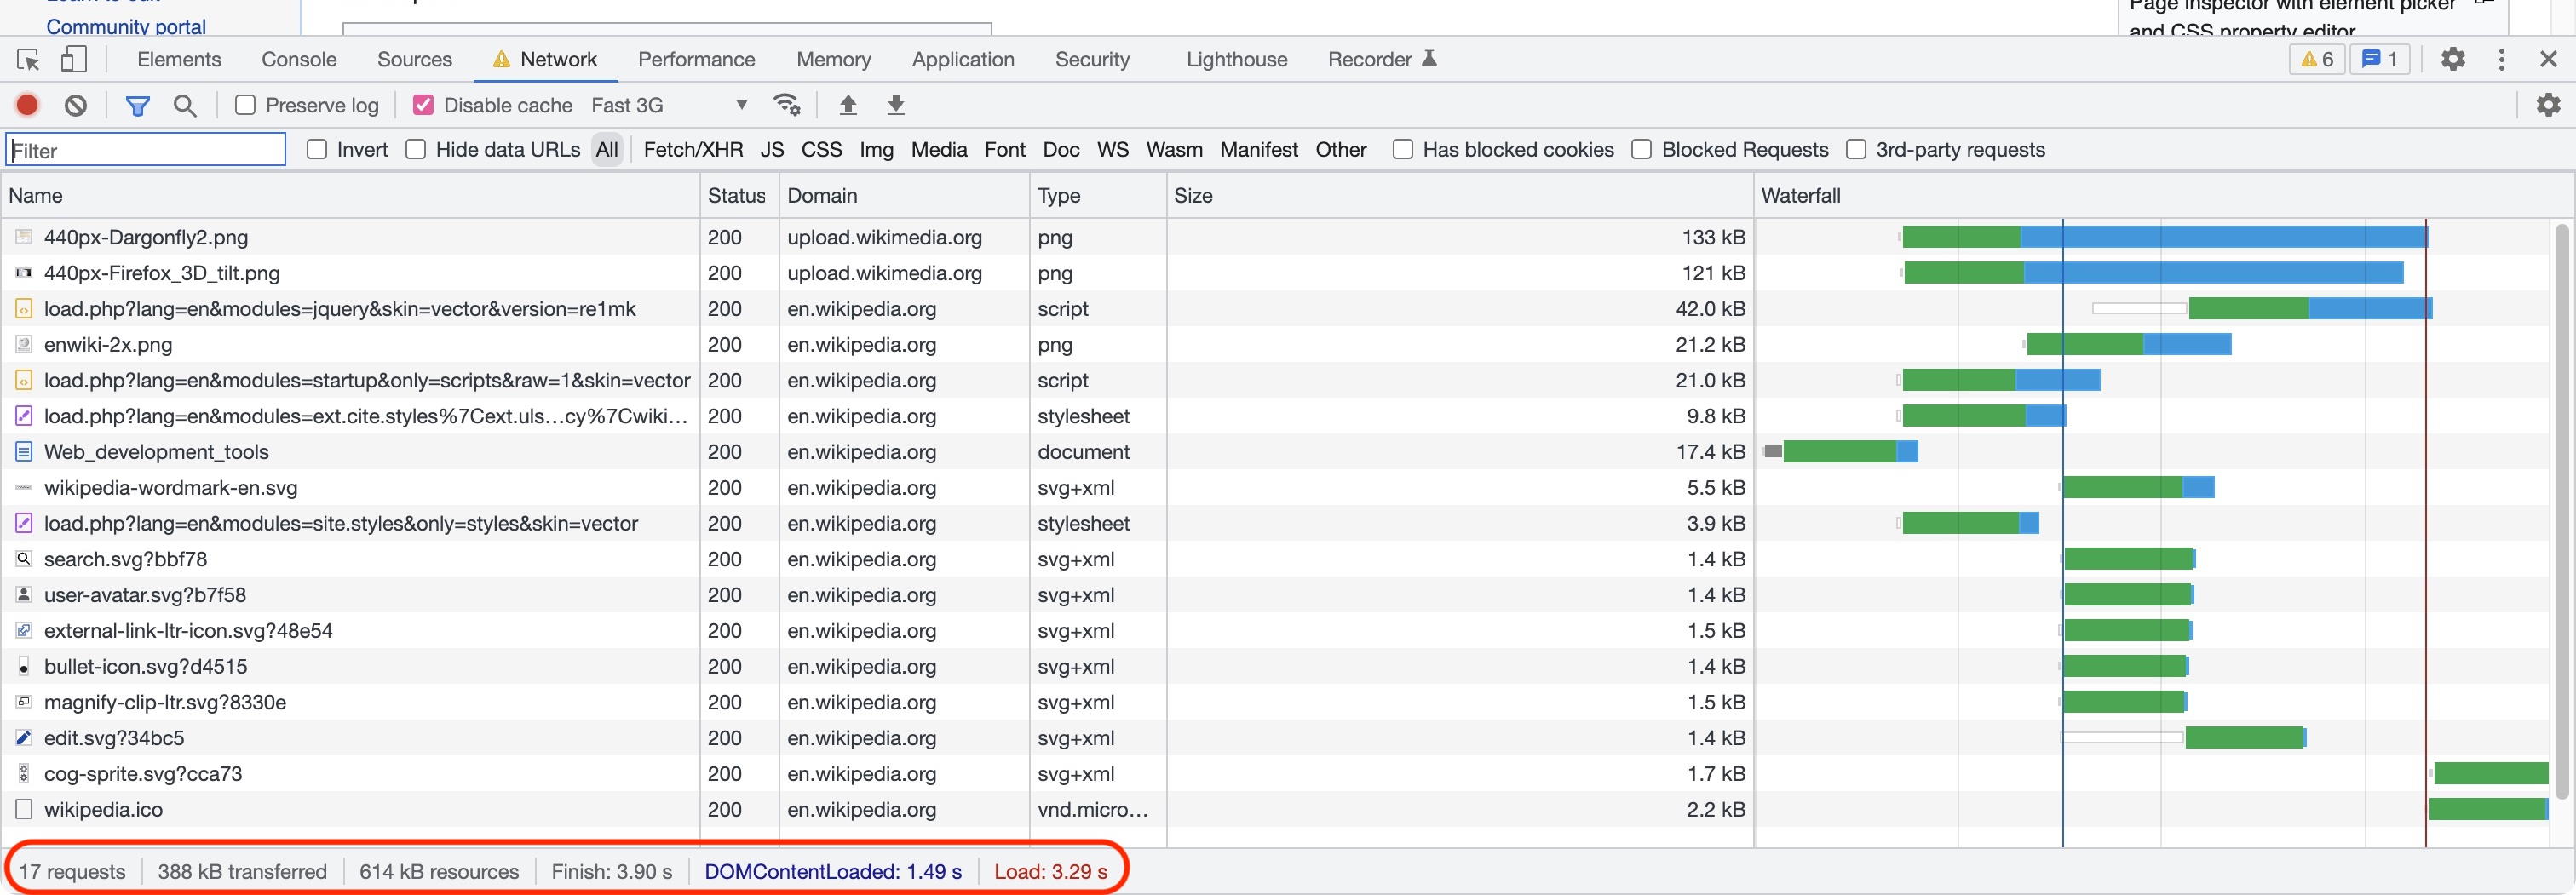This screenshot has height=895, width=2576.
Task: Open the Fast 3G throttling dropdown
Action: [669, 105]
